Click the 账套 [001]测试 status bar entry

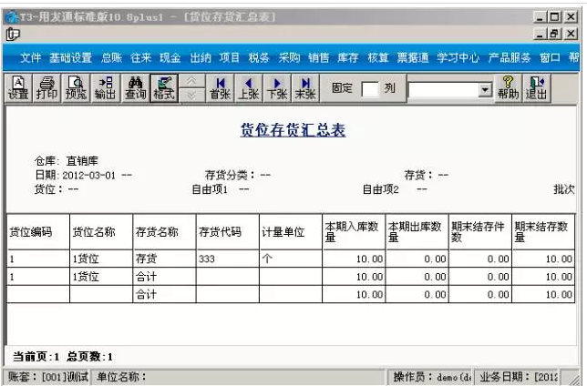47,377
